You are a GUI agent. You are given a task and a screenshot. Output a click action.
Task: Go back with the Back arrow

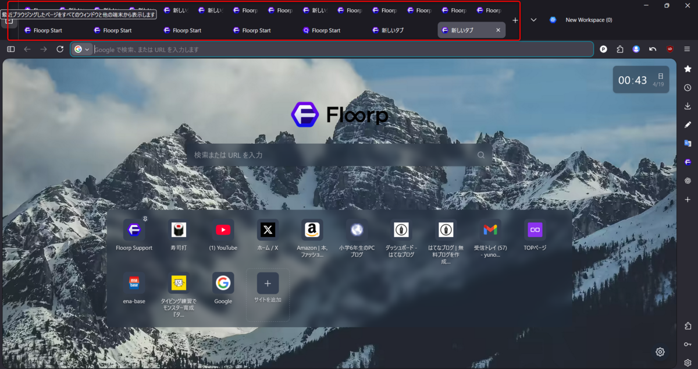click(x=27, y=49)
